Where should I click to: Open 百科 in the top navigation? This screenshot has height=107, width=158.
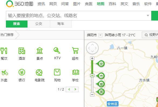[112, 4]
